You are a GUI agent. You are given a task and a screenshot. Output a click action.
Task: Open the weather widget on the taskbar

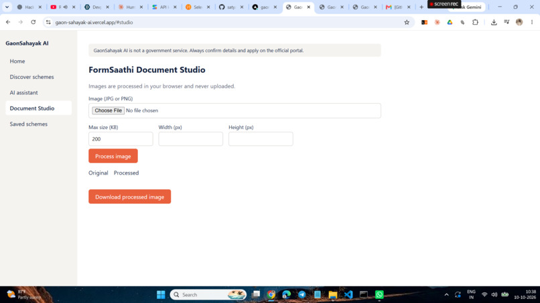click(x=24, y=295)
